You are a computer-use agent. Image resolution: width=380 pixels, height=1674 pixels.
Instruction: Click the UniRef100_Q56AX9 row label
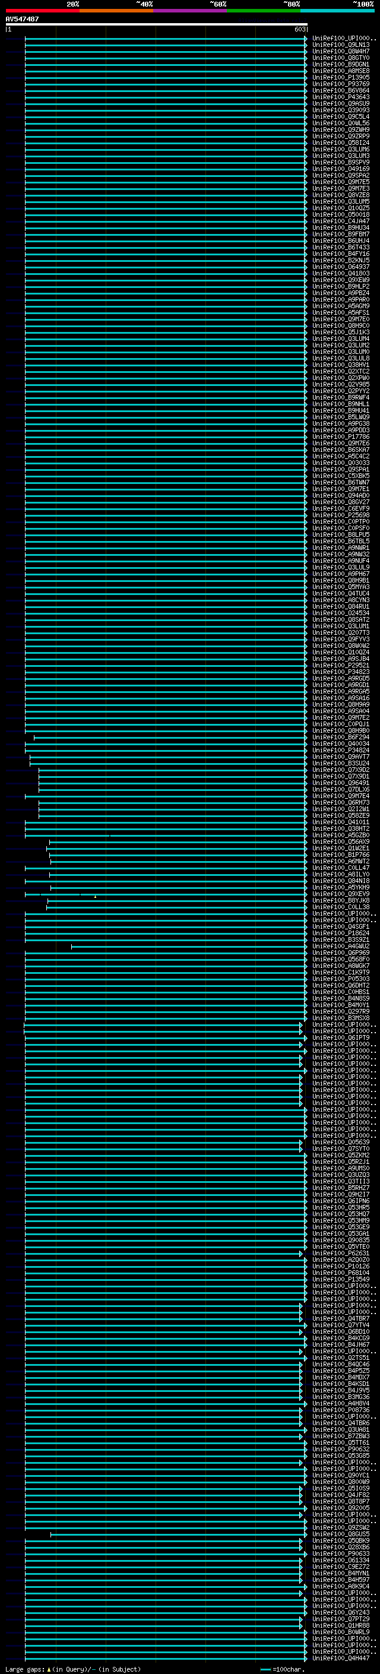click(341, 842)
